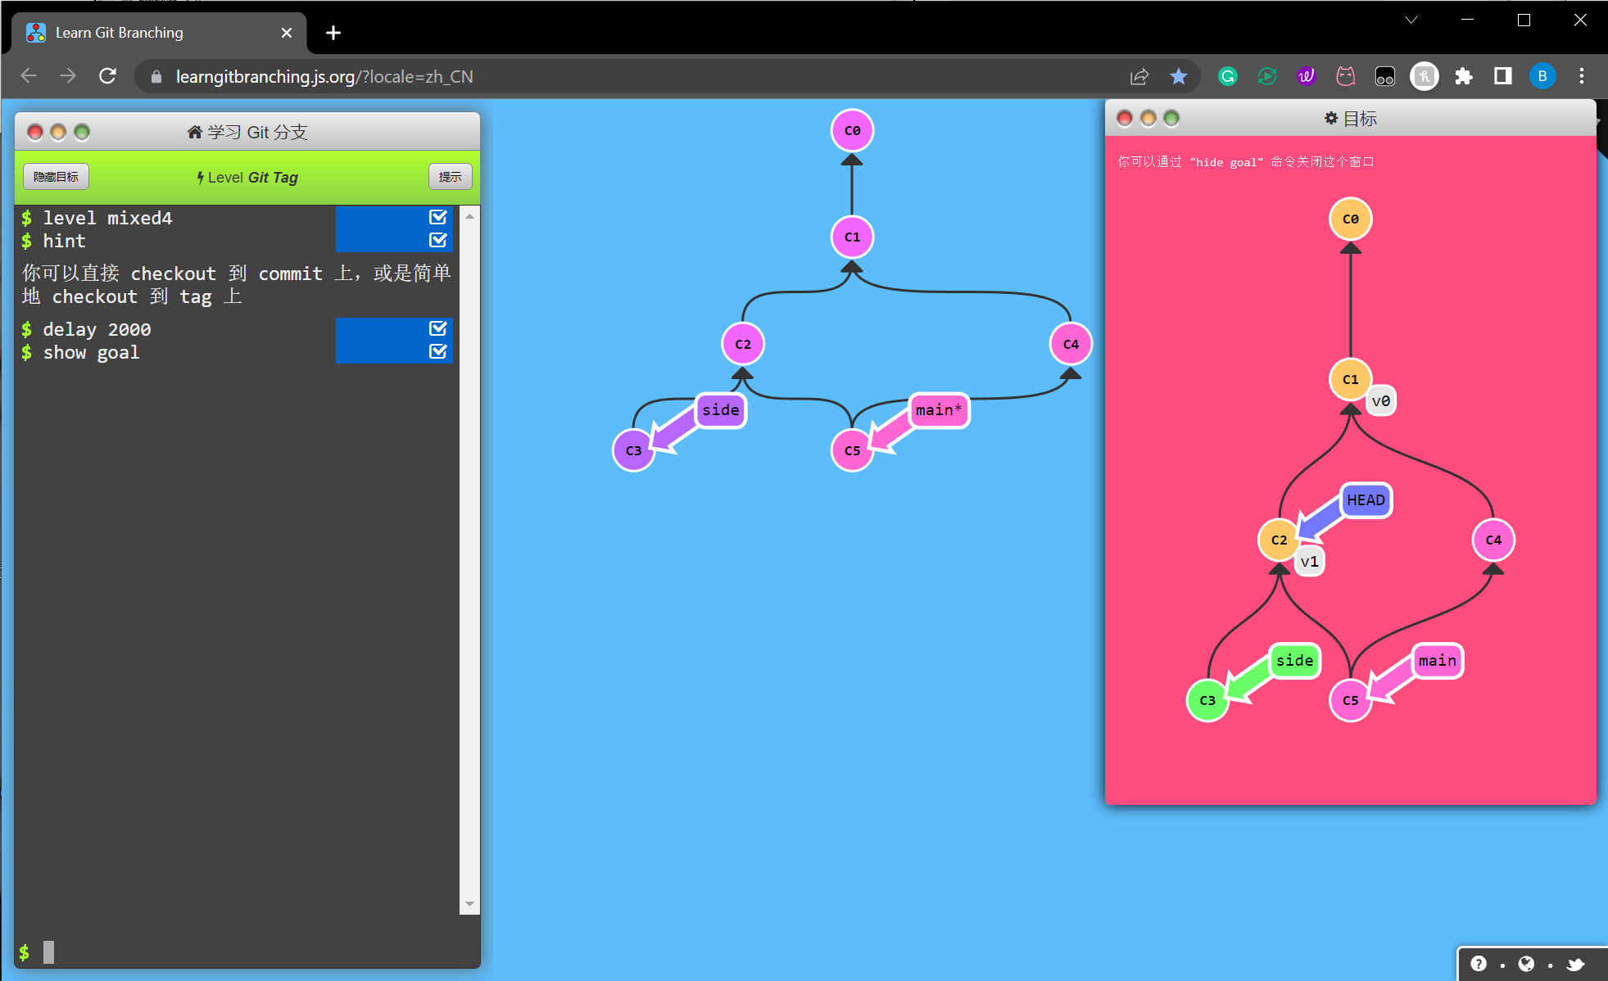Click the 提示 hint button
The height and width of the screenshot is (981, 1608).
tap(450, 176)
